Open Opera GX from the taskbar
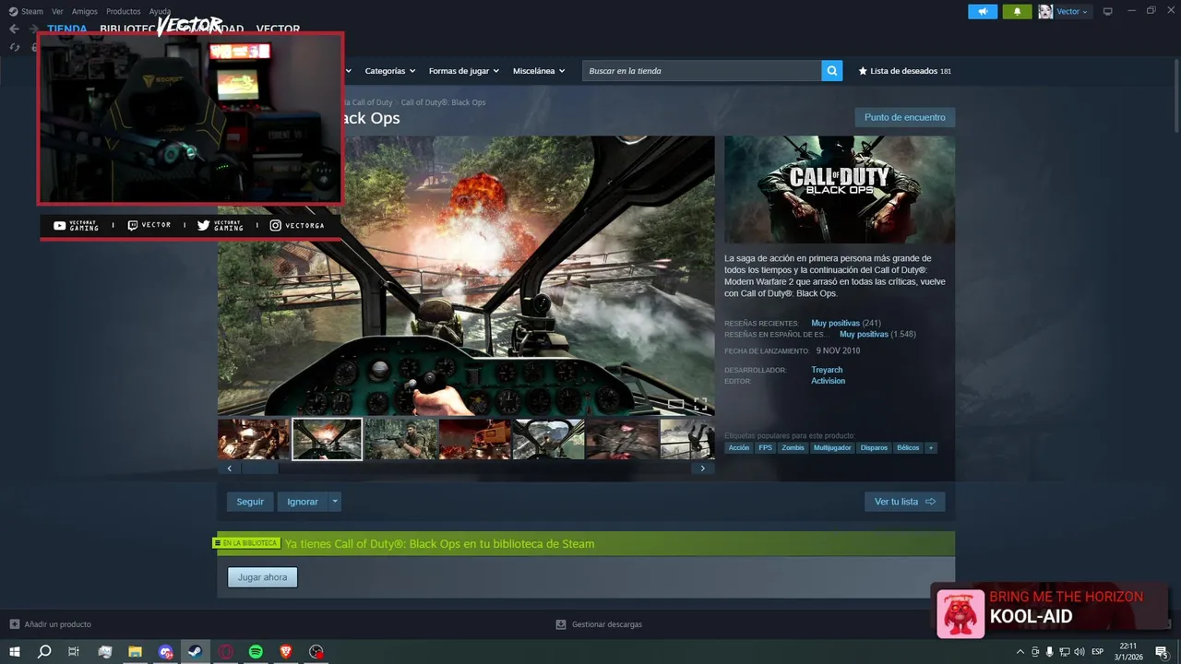 pos(225,651)
